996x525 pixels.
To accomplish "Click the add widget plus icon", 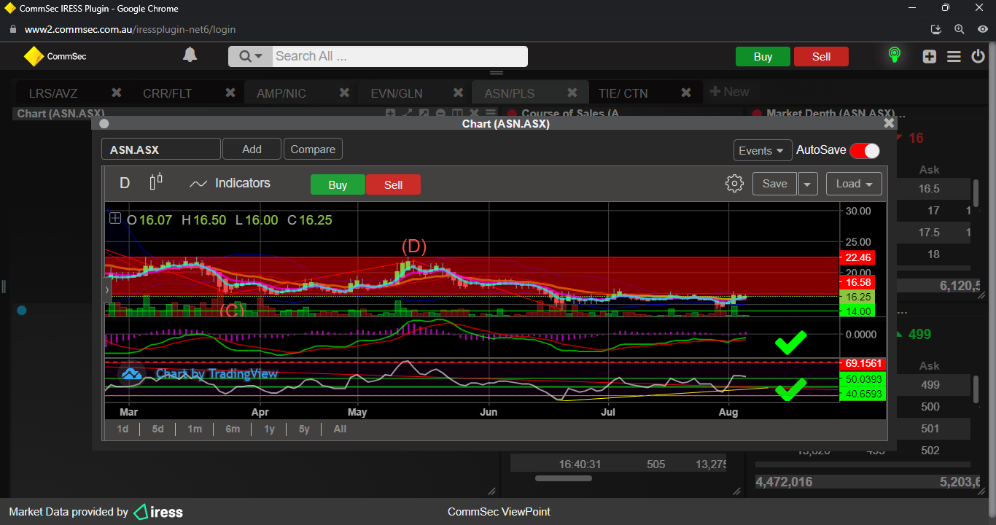I will pos(929,56).
